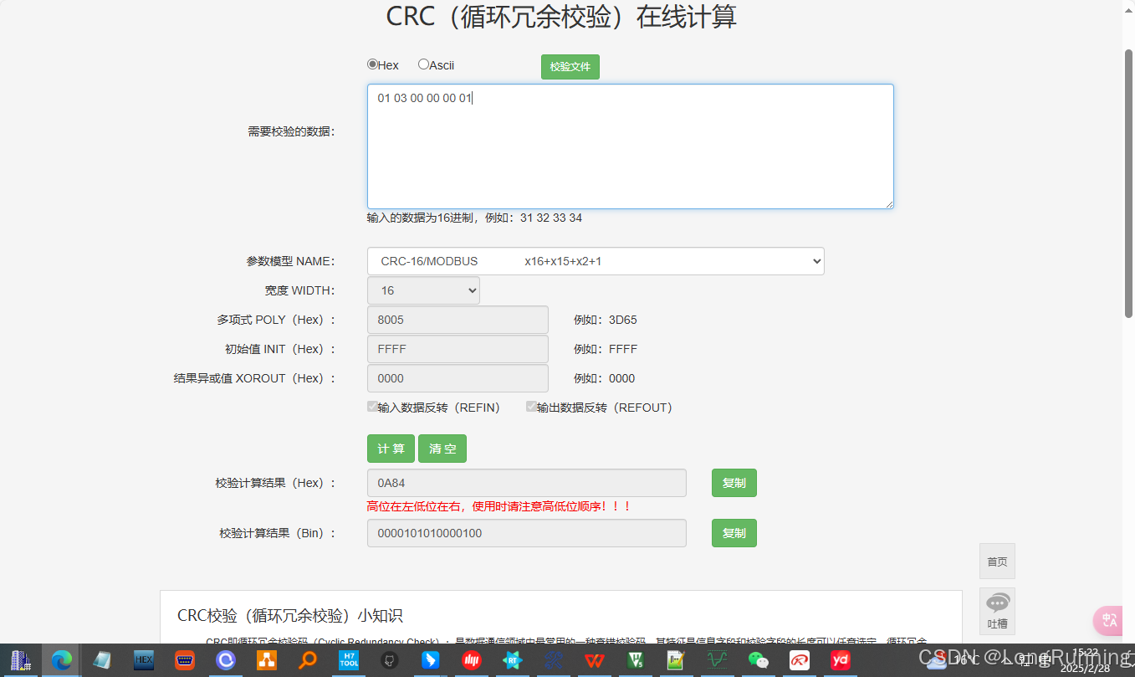1135x677 pixels.
Task: Open the CRC parameter model NAME dropdown
Action: tap(596, 260)
